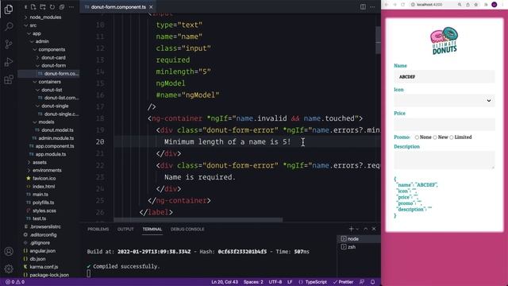Maximize the terminal panel size
The height and width of the screenshot is (286, 508).
[366, 229]
